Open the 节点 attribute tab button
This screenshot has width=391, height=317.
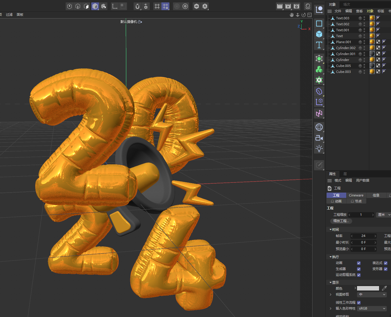point(356,201)
